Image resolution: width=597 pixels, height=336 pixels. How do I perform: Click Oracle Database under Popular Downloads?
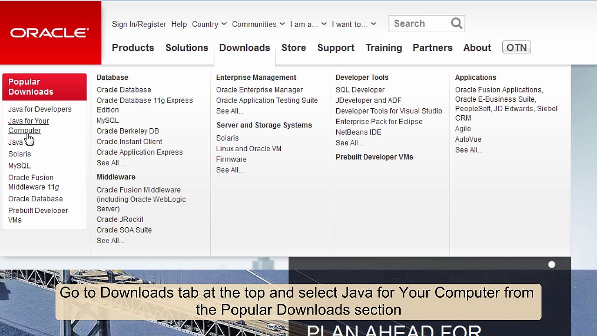35,199
